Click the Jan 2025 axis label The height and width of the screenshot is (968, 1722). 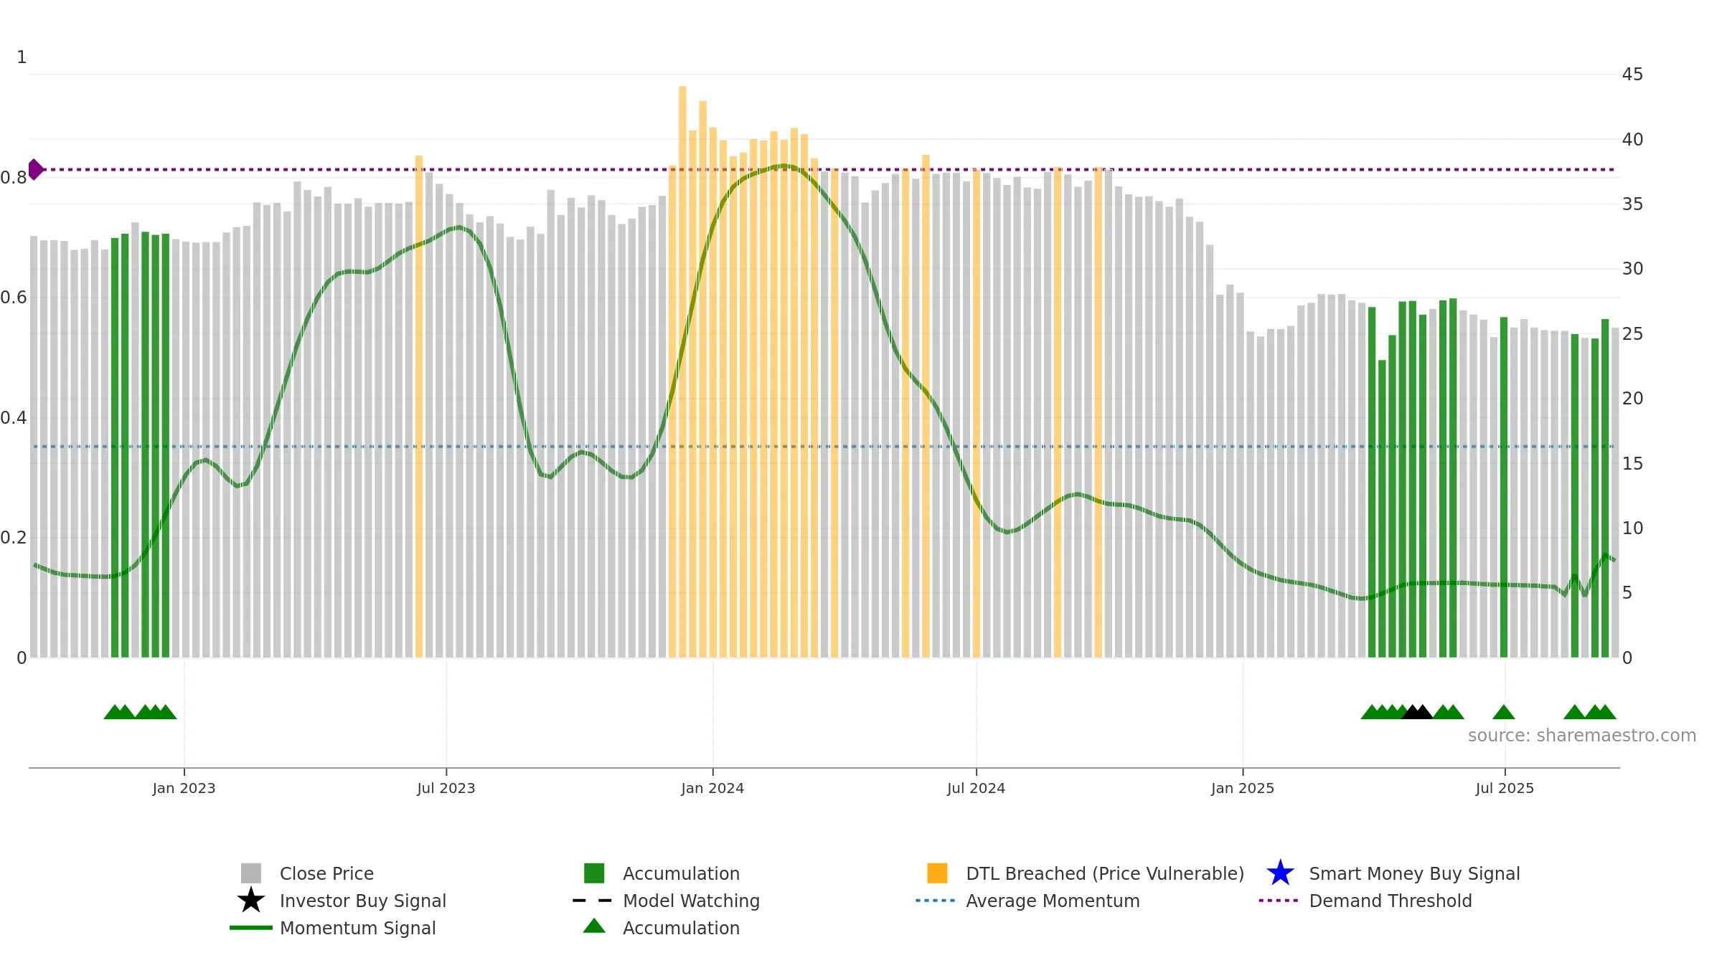point(1243,789)
